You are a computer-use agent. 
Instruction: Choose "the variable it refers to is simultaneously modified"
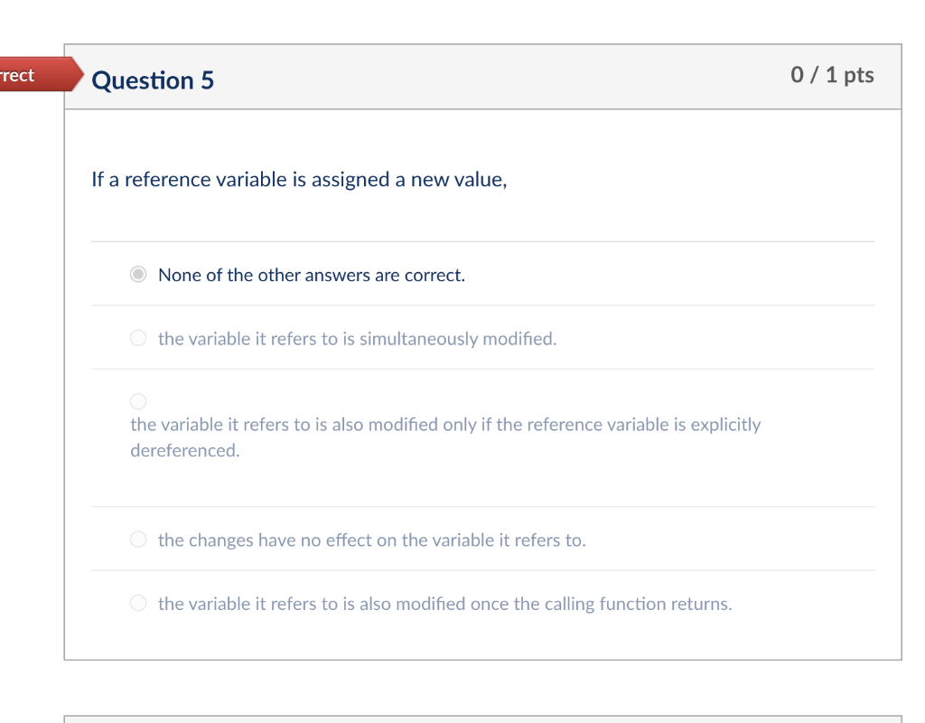pos(358,339)
